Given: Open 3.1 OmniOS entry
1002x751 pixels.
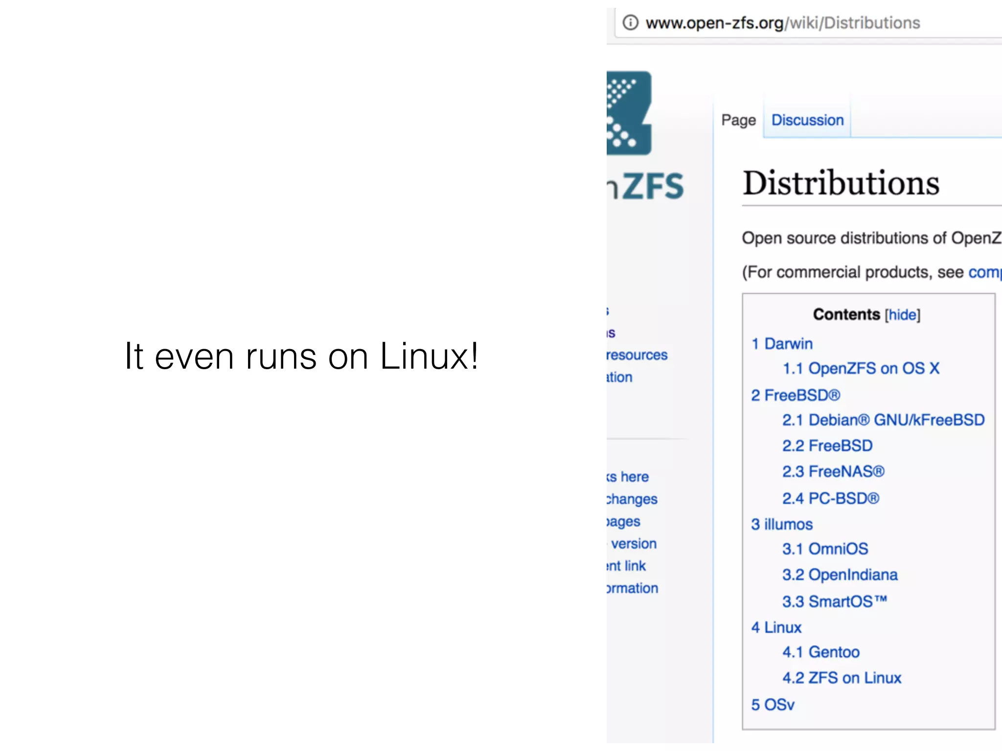Looking at the screenshot, I should 825,549.
